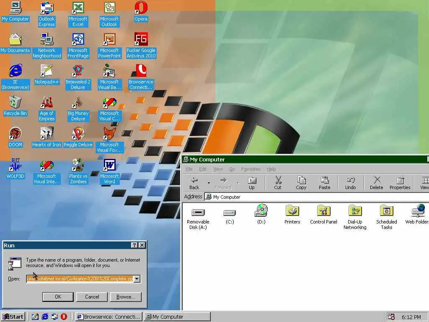Go Up one level in My Computer
Image resolution: width=429 pixels, height=322 pixels.
click(x=252, y=183)
